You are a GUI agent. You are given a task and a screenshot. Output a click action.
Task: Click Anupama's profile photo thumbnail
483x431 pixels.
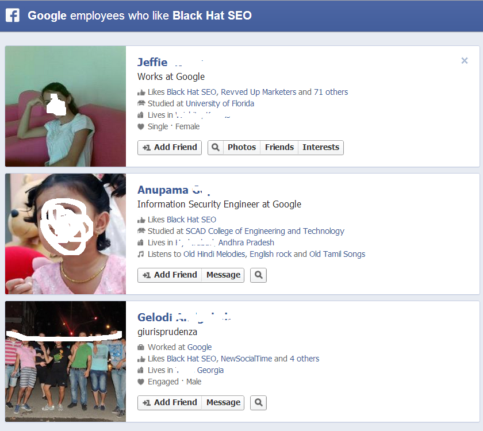tap(66, 234)
